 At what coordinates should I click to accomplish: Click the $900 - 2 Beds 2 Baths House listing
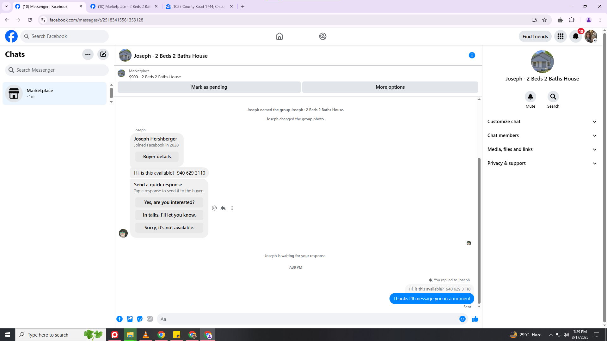(155, 77)
